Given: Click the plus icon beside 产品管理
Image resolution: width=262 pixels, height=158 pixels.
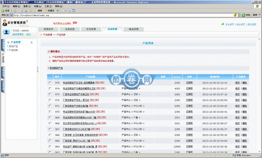Looking at the screenshot, I should (x=8, y=42).
